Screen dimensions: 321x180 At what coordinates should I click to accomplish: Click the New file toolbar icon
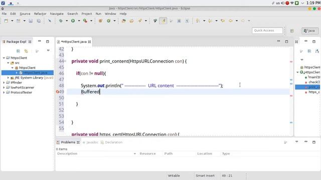pyautogui.click(x=6, y=21)
